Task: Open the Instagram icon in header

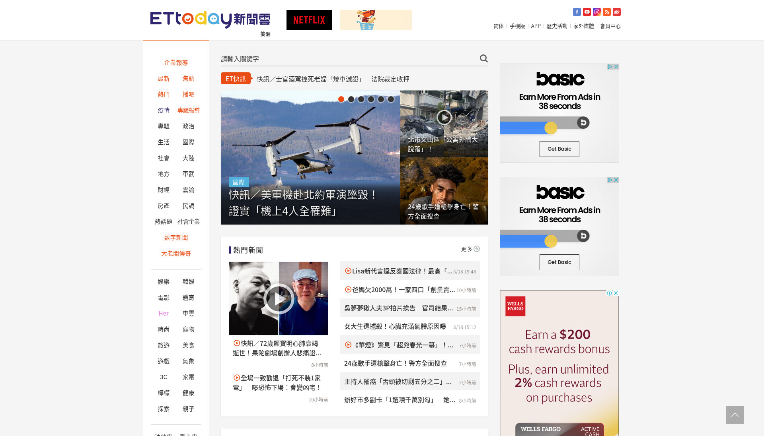Action: coord(596,12)
